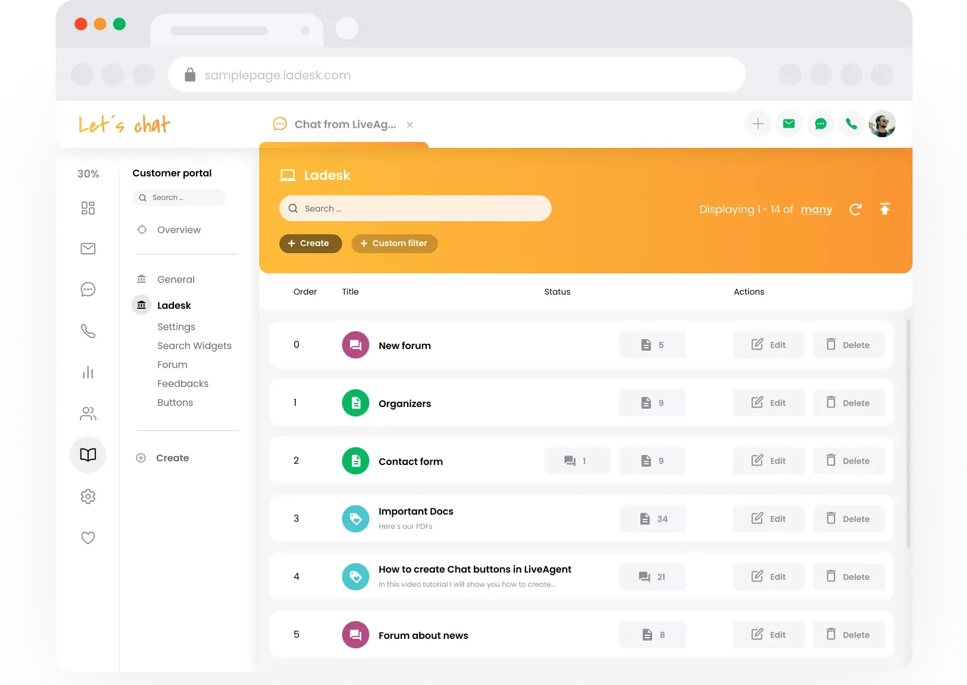
Task: Select Ladesk in Customer portal menu
Action: click(x=174, y=305)
